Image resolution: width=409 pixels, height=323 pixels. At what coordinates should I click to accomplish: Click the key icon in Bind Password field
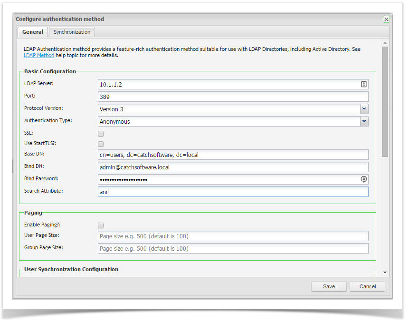coord(363,179)
